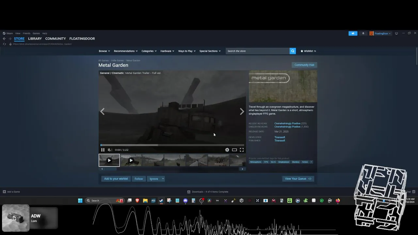The height and width of the screenshot is (235, 418).
Task: Expand the Recommendations dropdown
Action: (125, 51)
